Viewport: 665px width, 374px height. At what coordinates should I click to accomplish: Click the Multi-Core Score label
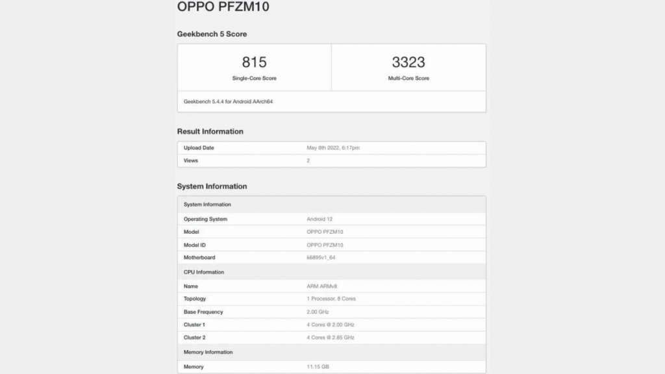pyautogui.click(x=408, y=78)
